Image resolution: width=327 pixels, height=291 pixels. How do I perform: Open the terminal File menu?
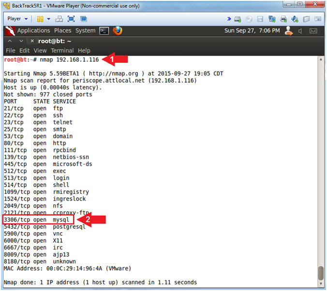pos(11,51)
